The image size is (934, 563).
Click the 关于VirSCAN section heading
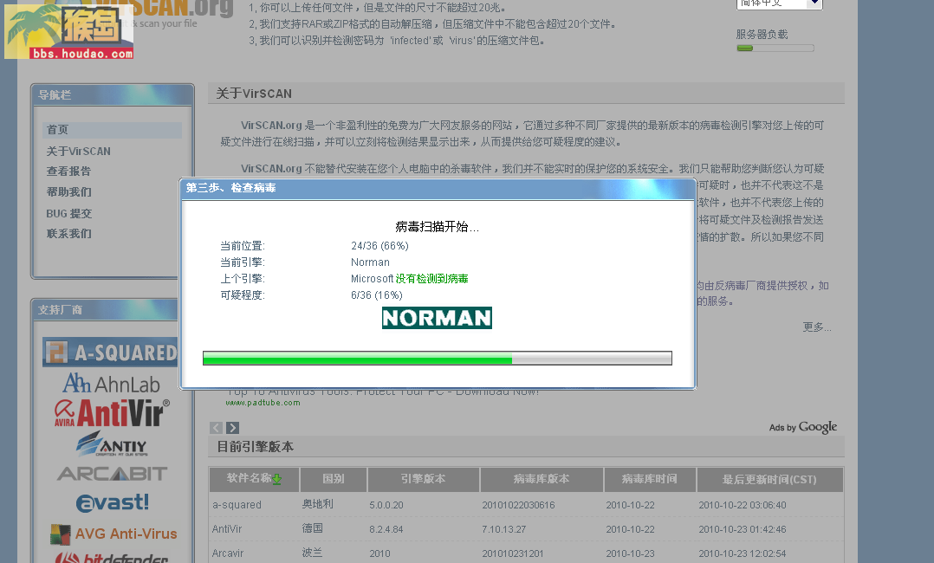254,94
